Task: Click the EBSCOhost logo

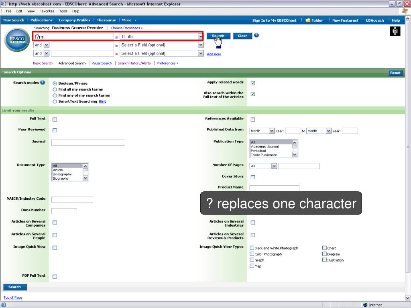Action: tap(17, 40)
